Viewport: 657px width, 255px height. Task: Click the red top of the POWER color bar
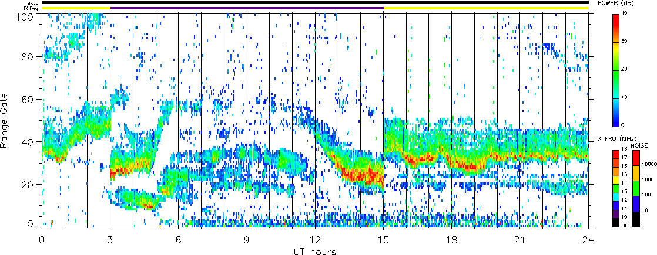tap(616, 21)
